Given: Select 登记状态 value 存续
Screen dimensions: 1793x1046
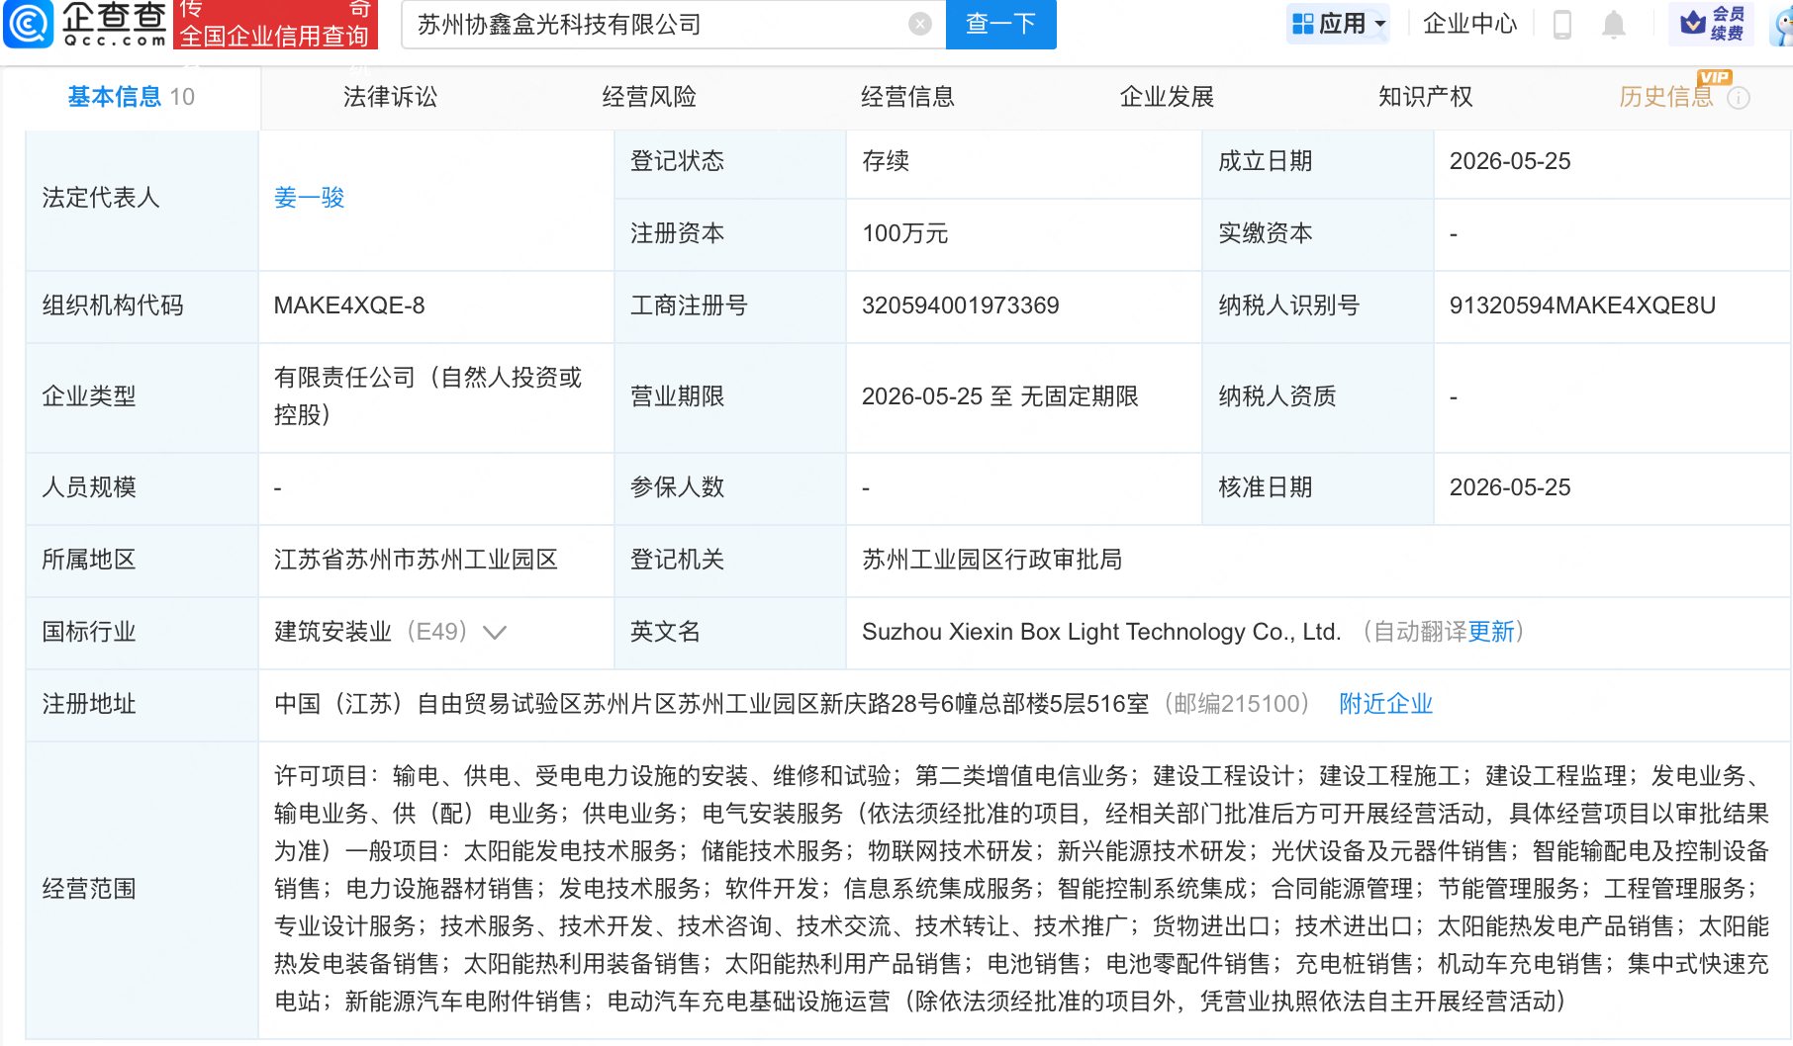Looking at the screenshot, I should click(886, 161).
